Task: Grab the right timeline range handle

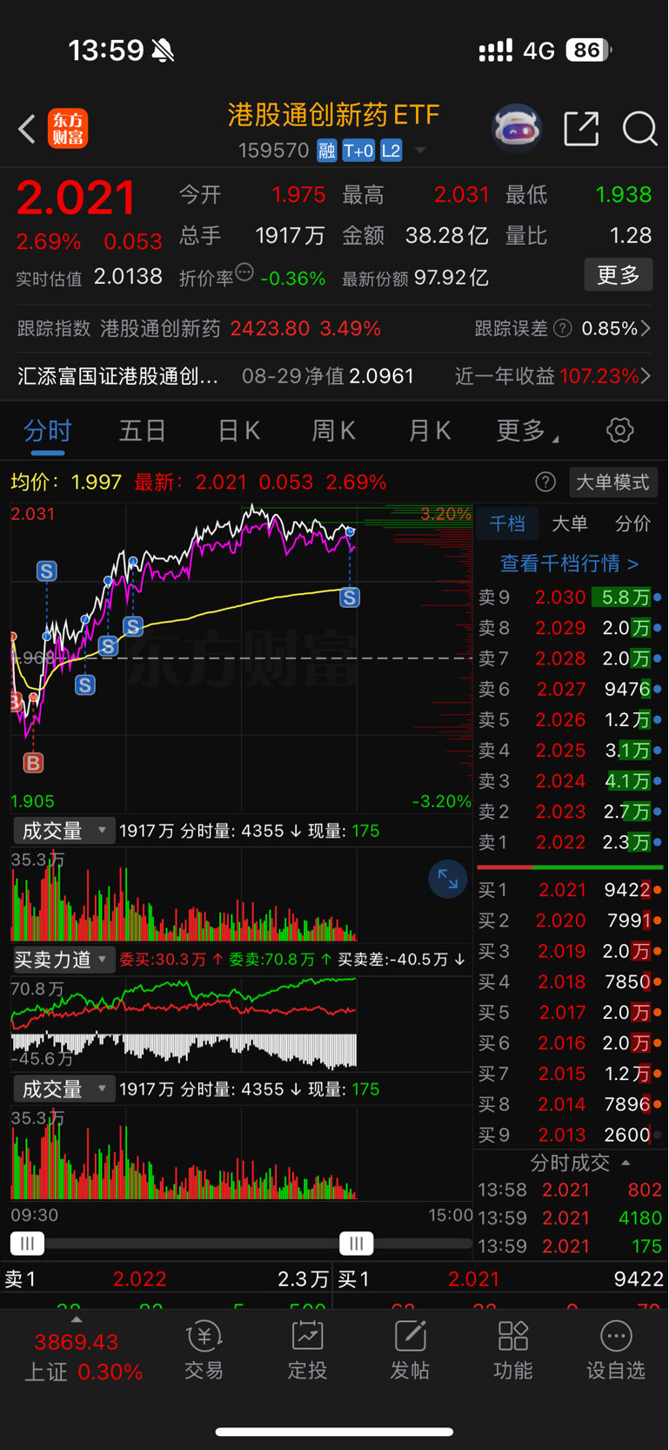Action: coord(357,1243)
